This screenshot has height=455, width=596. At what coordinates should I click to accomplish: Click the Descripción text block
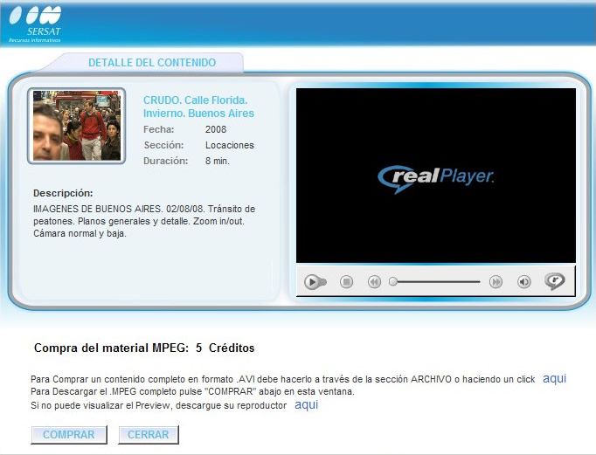tap(144, 221)
